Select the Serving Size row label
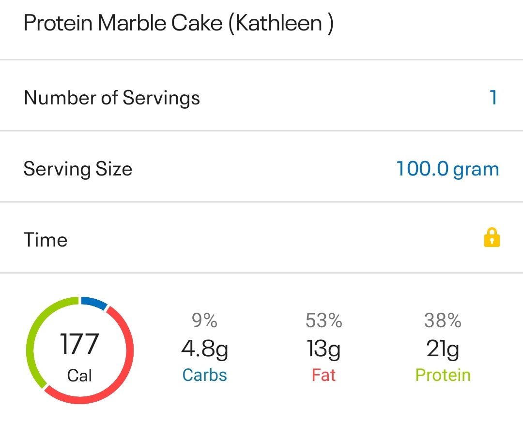The width and height of the screenshot is (523, 422). [78, 169]
